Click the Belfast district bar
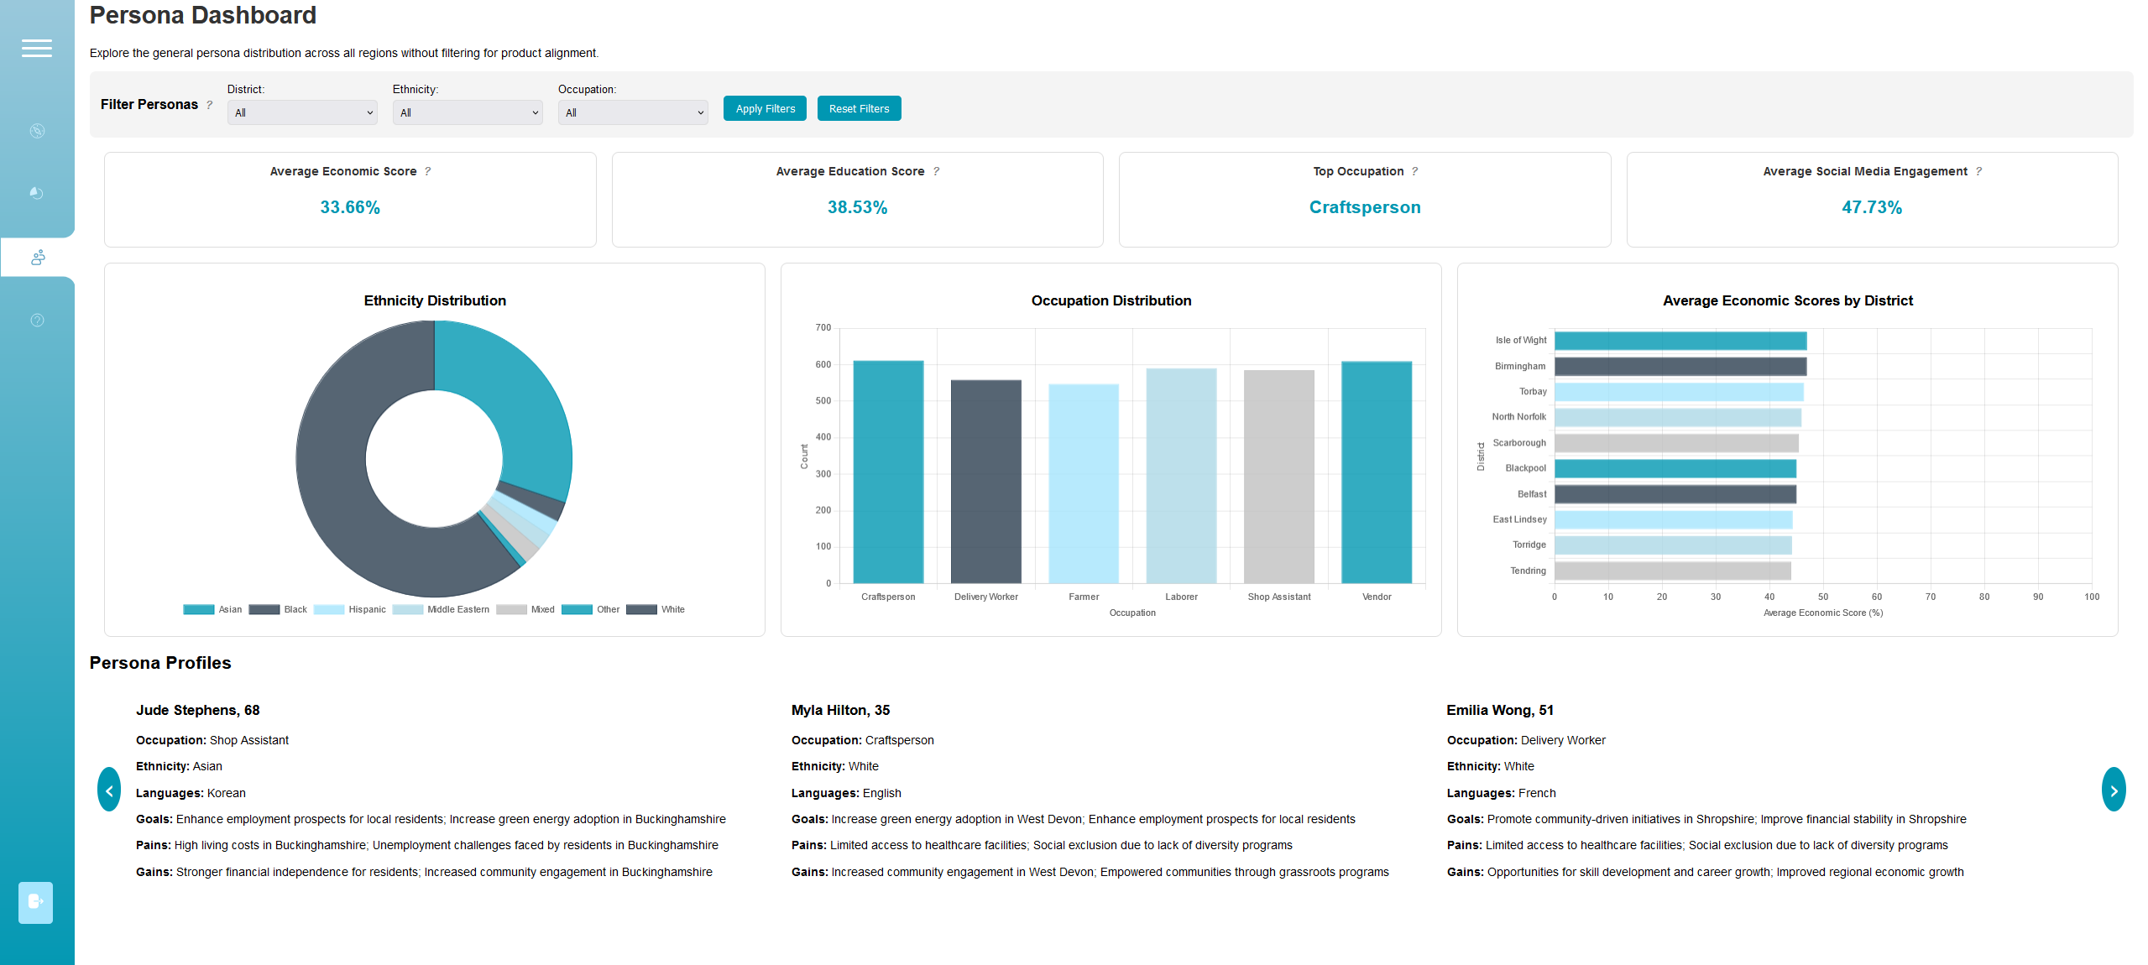Screen dimensions: 2148x965 click(1675, 494)
